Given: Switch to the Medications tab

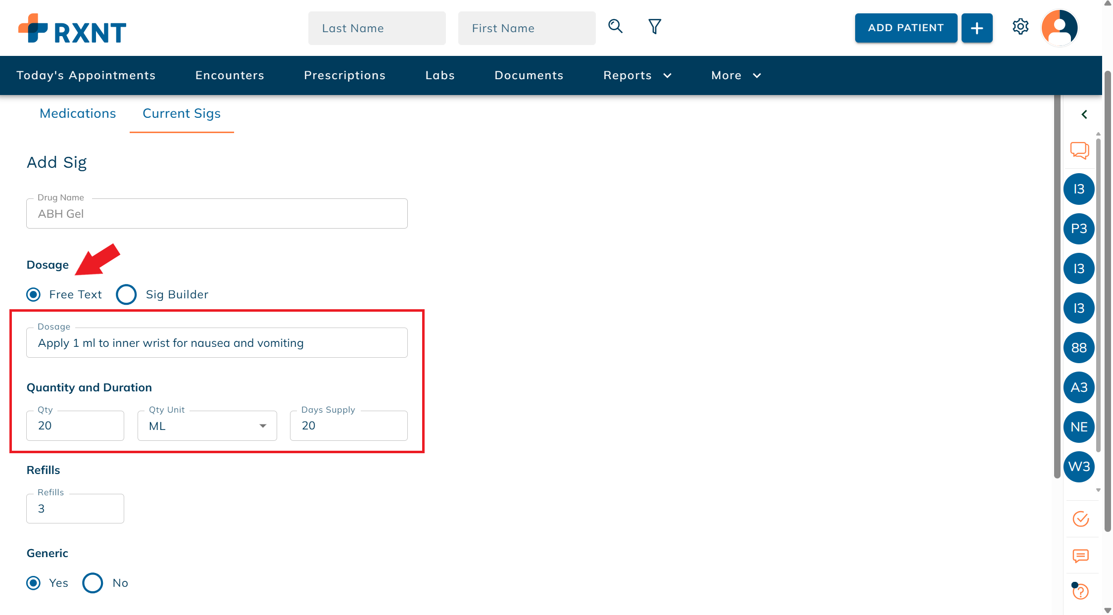Looking at the screenshot, I should [x=78, y=113].
